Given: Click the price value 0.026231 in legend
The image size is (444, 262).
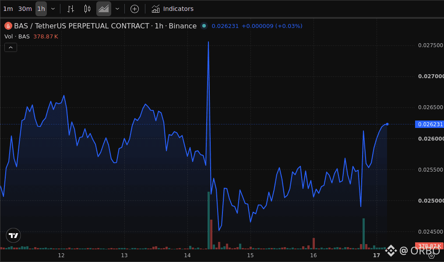Looking at the screenshot, I should click(225, 26).
